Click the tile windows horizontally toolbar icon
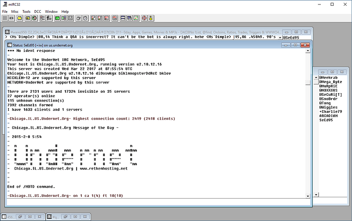The width and height of the screenshot is (352, 221). [x=123, y=18]
